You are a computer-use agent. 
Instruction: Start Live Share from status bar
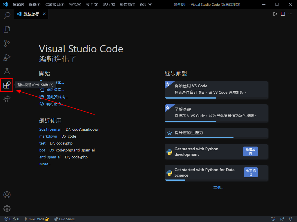pos(64,219)
